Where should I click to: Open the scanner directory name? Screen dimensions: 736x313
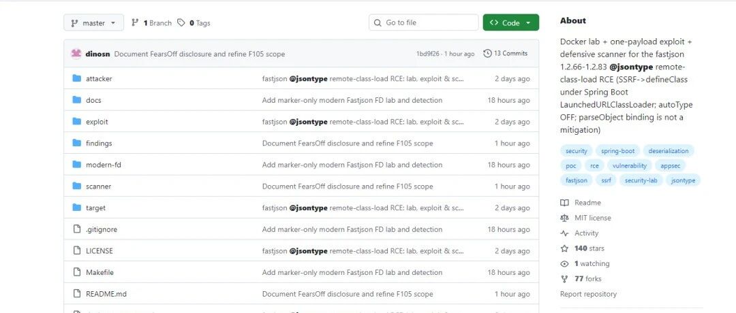(99, 186)
